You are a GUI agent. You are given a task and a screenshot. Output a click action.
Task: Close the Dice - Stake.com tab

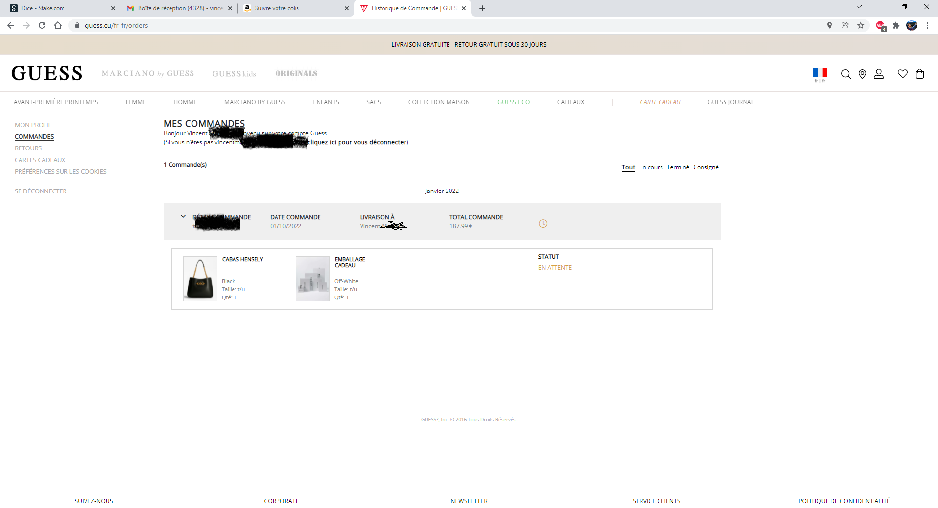click(x=113, y=8)
